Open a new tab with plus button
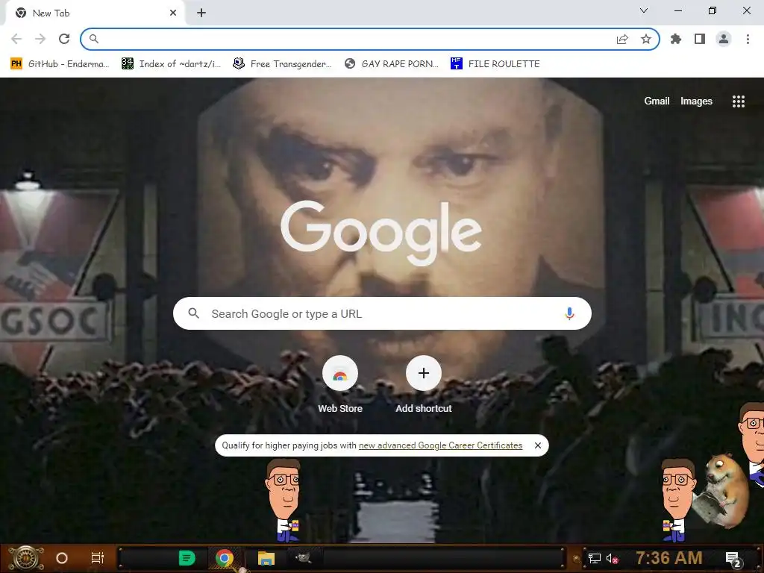This screenshot has height=573, width=764. 201,13
